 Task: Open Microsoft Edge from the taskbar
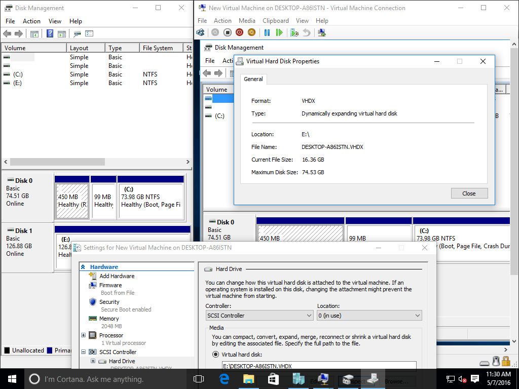pos(225,379)
